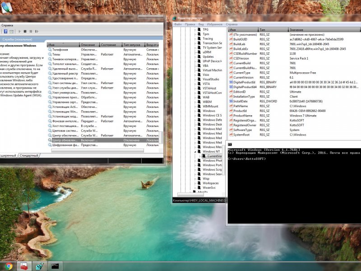Expand the Windows Sear... registry key
361x271 pixels.
195,174
